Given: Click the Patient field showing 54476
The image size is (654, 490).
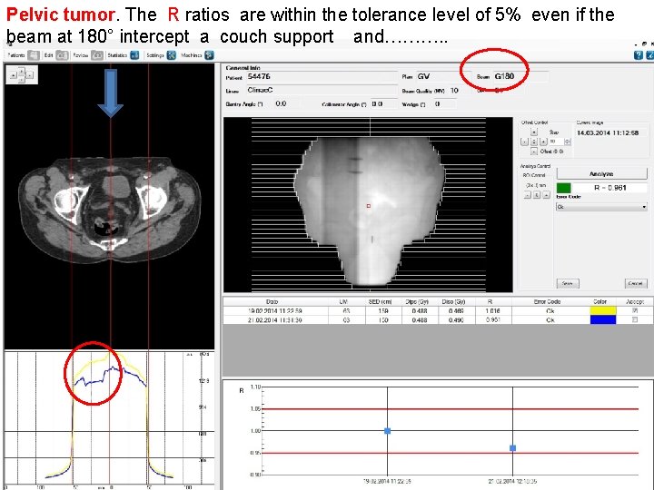Looking at the screenshot, I should click(322, 76).
